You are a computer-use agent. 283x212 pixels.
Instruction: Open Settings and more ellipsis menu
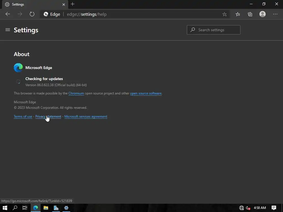[275, 14]
